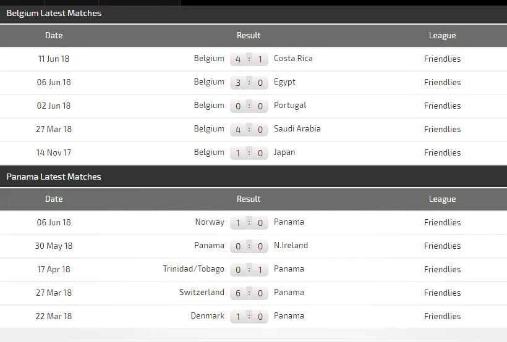The height and width of the screenshot is (342, 507).
Task: Select the 14 Nov 17 match date
Action: point(54,152)
